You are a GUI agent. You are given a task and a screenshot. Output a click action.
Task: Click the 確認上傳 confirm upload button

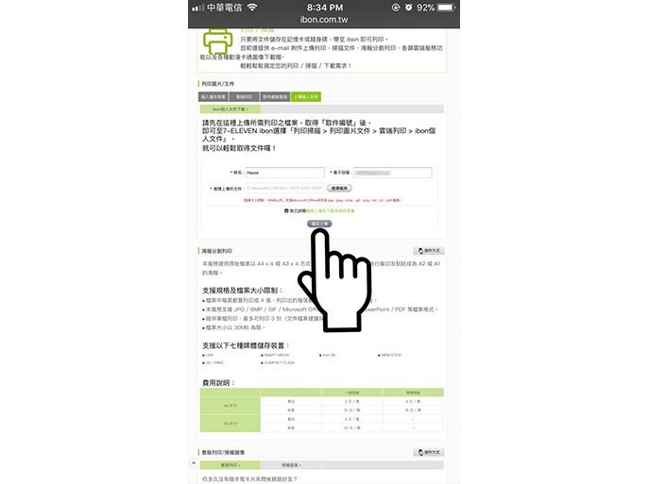point(319,224)
